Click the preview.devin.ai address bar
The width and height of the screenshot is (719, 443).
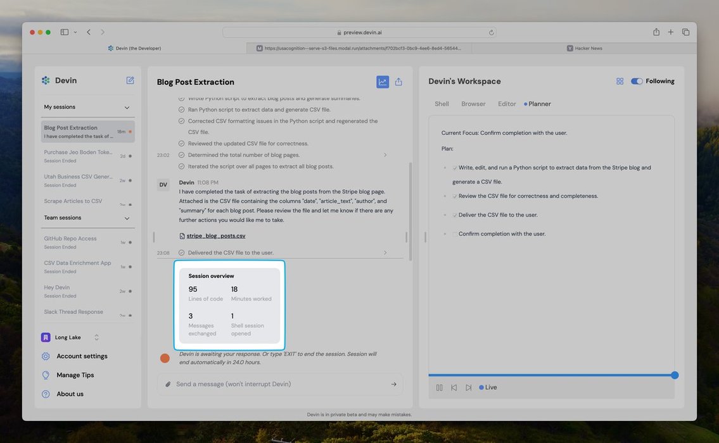pos(360,32)
